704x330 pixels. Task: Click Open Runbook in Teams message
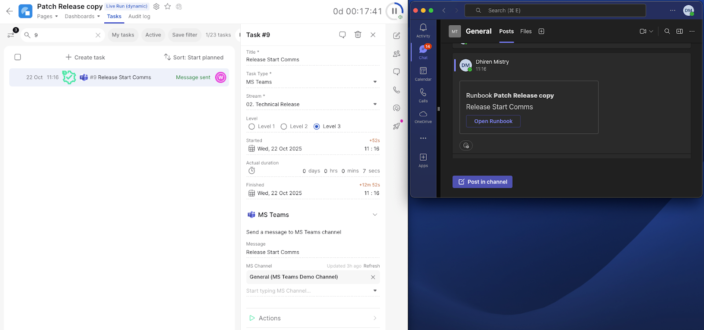(493, 121)
